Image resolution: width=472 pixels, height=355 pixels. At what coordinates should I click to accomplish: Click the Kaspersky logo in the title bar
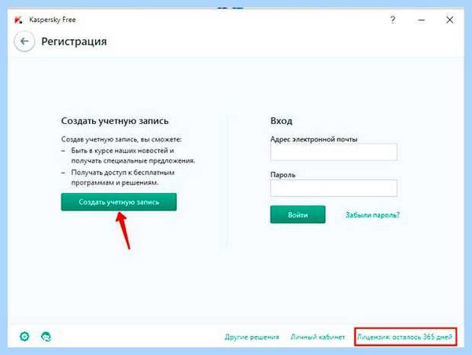pyautogui.click(x=18, y=20)
